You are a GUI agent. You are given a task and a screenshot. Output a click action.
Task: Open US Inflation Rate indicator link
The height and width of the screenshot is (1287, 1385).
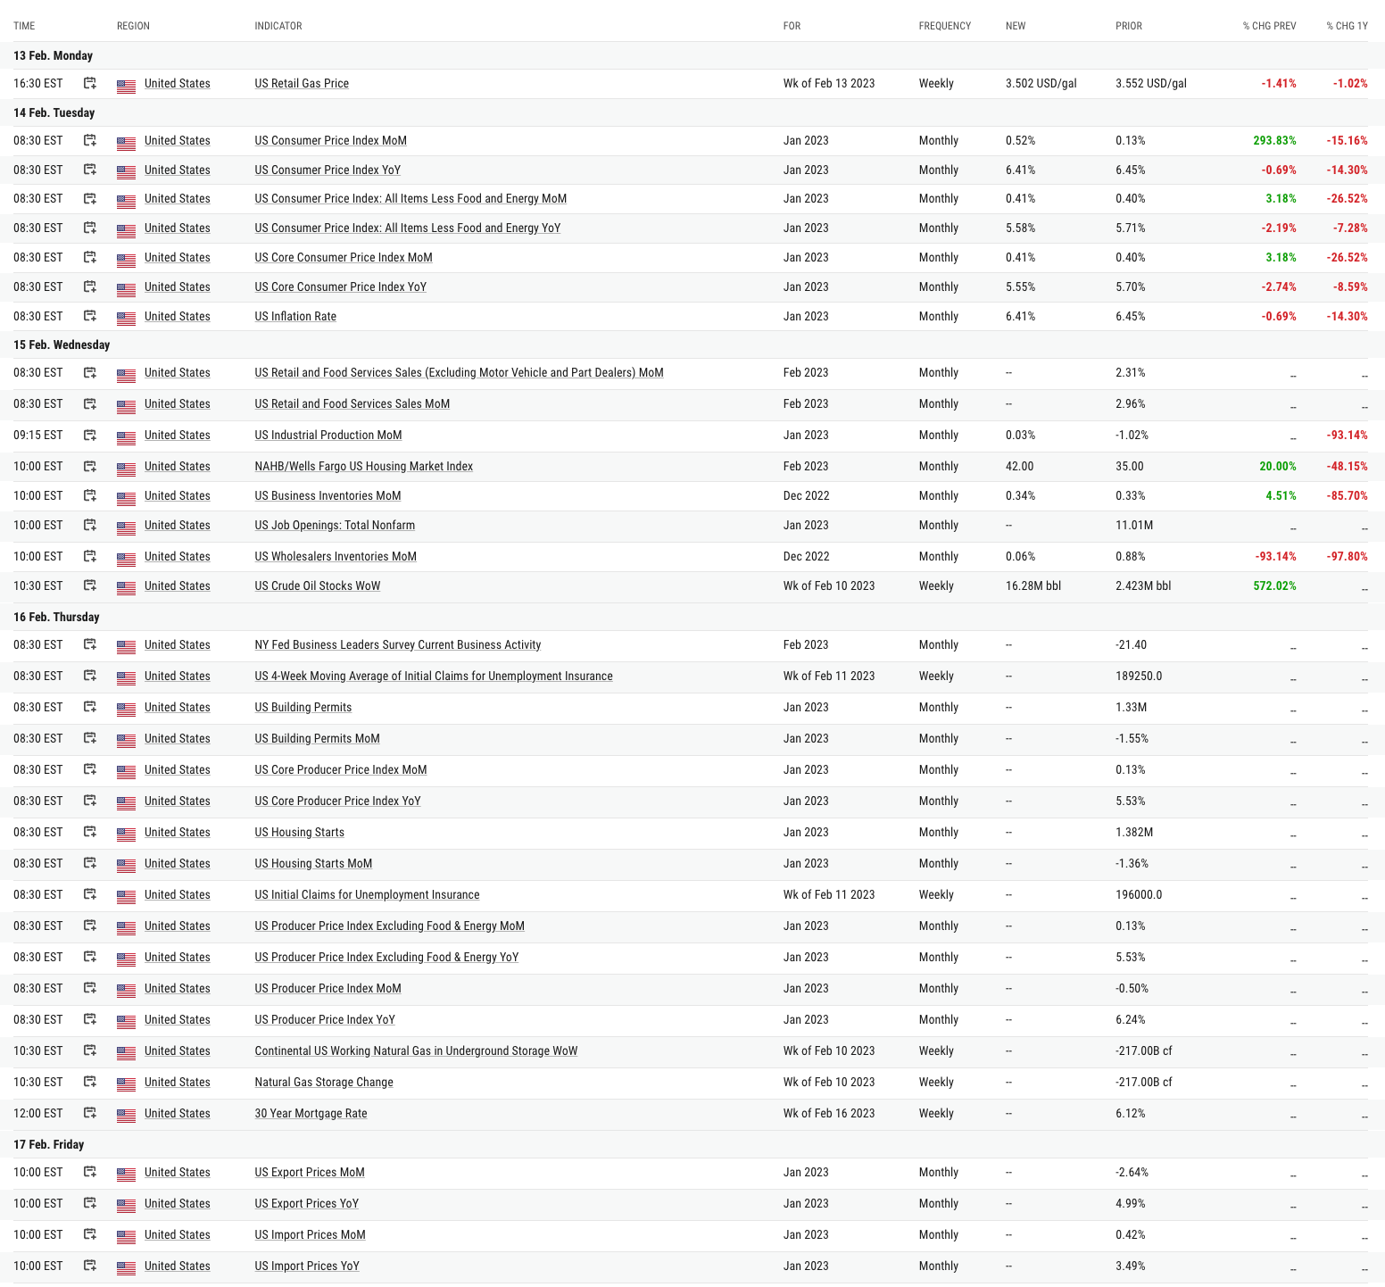pyautogui.click(x=295, y=316)
